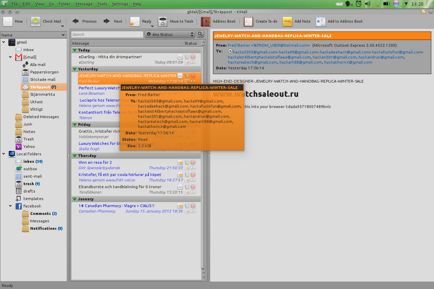Click the Add Note toolbar icon
This screenshot has width=434, height=289.
point(288,21)
